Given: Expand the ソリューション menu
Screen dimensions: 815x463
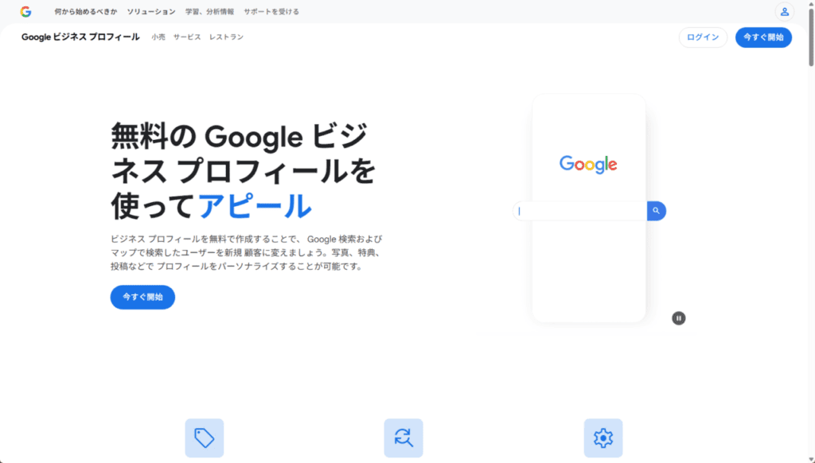Looking at the screenshot, I should tap(151, 12).
